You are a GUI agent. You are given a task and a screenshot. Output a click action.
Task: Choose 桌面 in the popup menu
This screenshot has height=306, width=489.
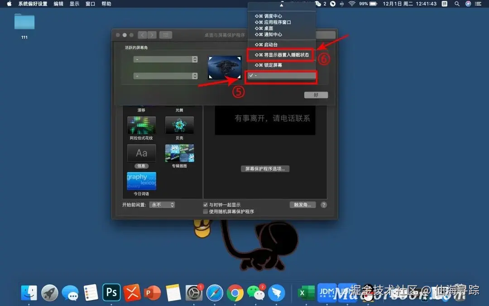pyautogui.click(x=282, y=28)
